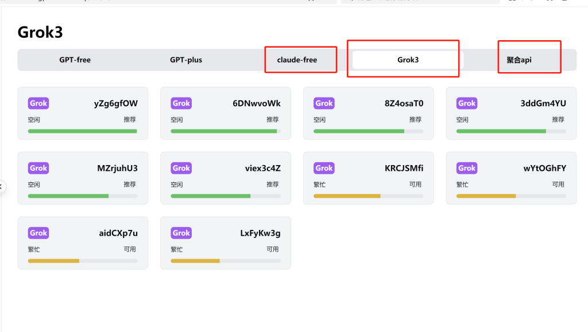Click the load bar on the yZg6gfOW card

83,131
